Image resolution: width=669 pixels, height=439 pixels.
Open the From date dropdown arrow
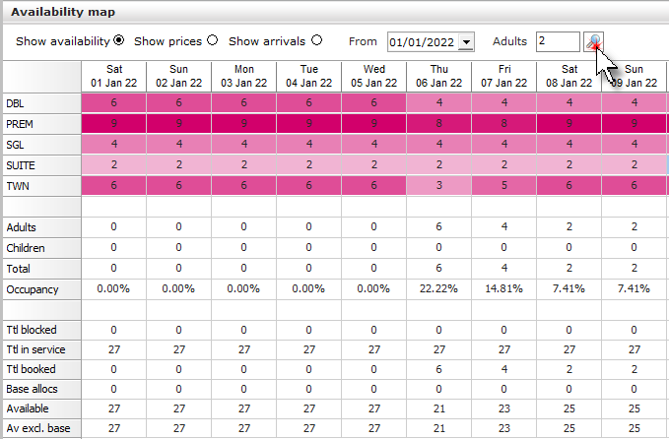466,42
